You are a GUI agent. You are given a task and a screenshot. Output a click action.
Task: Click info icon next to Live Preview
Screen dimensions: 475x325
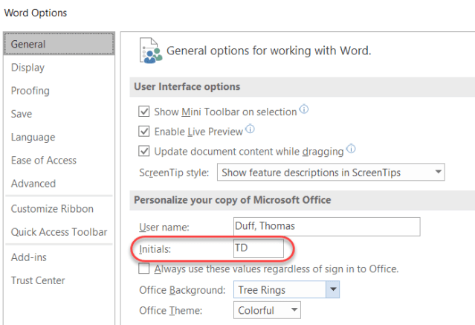pyautogui.click(x=250, y=130)
